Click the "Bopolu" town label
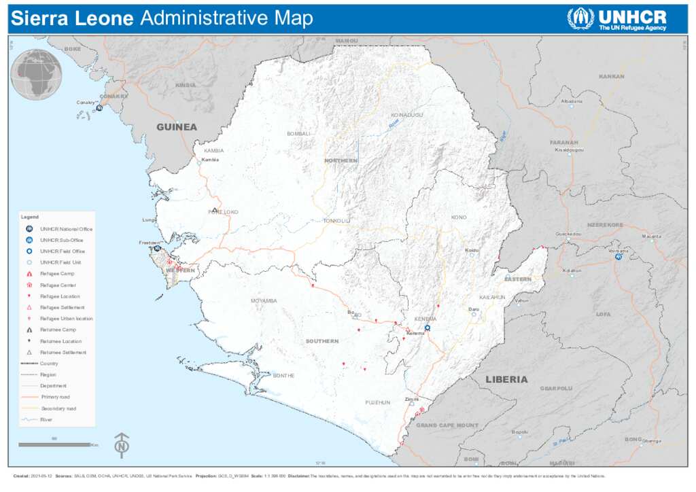696x492 pixels. [x=520, y=432]
